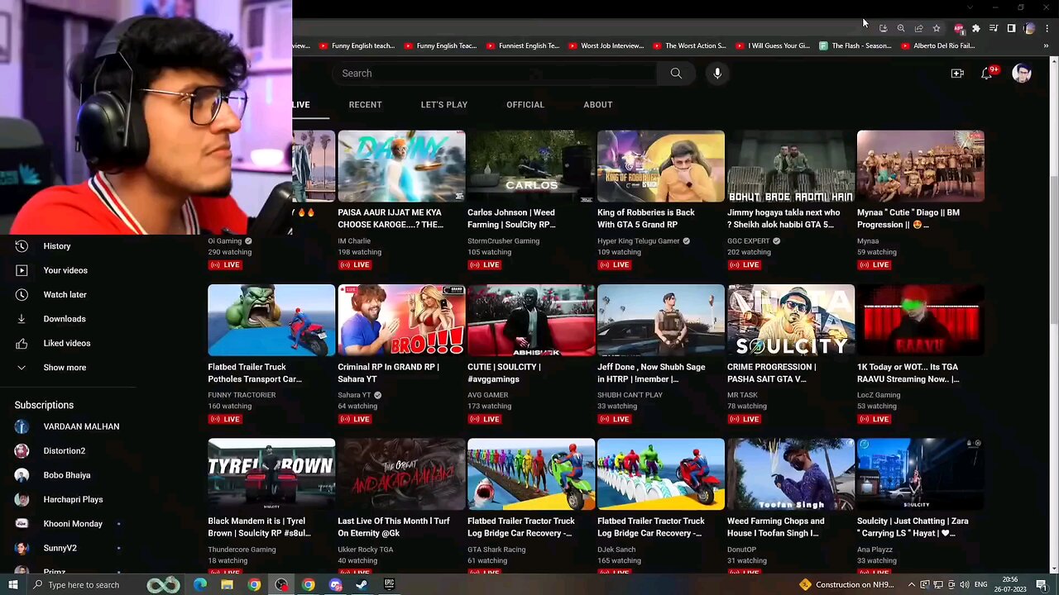Open YouTube notifications bell
1059x595 pixels.
(x=986, y=74)
